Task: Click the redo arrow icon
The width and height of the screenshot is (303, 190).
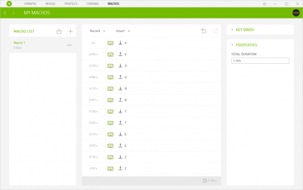Action: pyautogui.click(x=215, y=31)
